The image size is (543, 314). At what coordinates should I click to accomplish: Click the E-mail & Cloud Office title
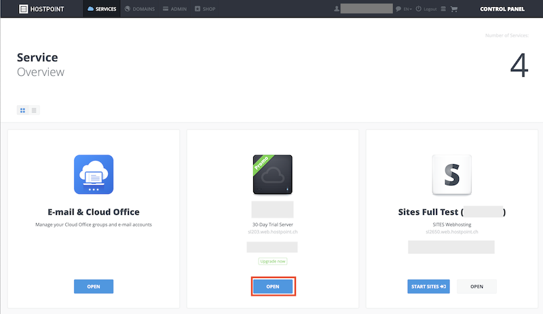[94, 212]
